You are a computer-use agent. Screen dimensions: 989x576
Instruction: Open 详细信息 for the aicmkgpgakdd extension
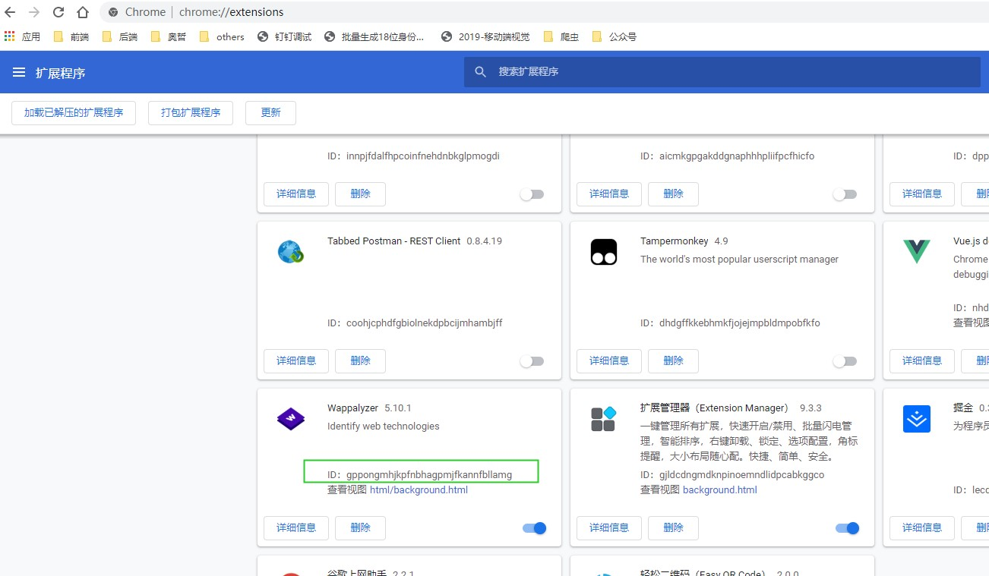(x=609, y=194)
